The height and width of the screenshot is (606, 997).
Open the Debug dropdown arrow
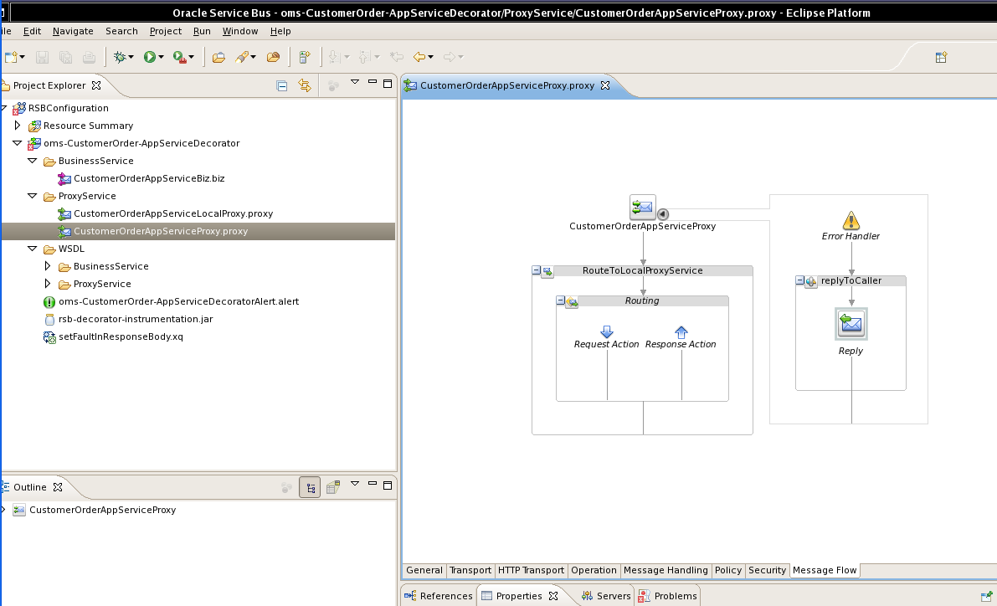[131, 57]
